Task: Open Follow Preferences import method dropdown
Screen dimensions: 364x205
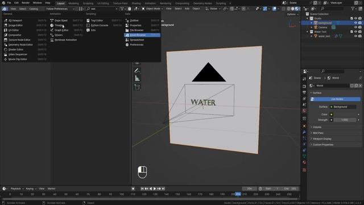Action: pos(60,9)
